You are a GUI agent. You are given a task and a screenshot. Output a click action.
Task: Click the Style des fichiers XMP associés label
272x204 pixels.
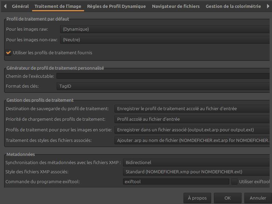pyautogui.click(x=37, y=172)
